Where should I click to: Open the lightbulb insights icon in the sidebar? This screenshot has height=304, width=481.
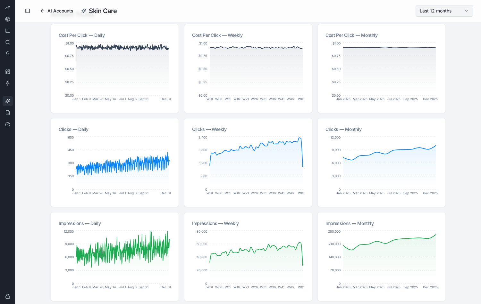pyautogui.click(x=8, y=54)
